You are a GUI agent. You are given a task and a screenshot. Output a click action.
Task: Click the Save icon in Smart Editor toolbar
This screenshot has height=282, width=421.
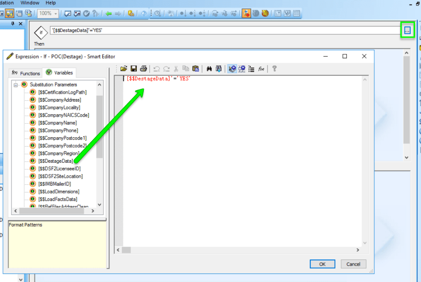[x=134, y=69]
